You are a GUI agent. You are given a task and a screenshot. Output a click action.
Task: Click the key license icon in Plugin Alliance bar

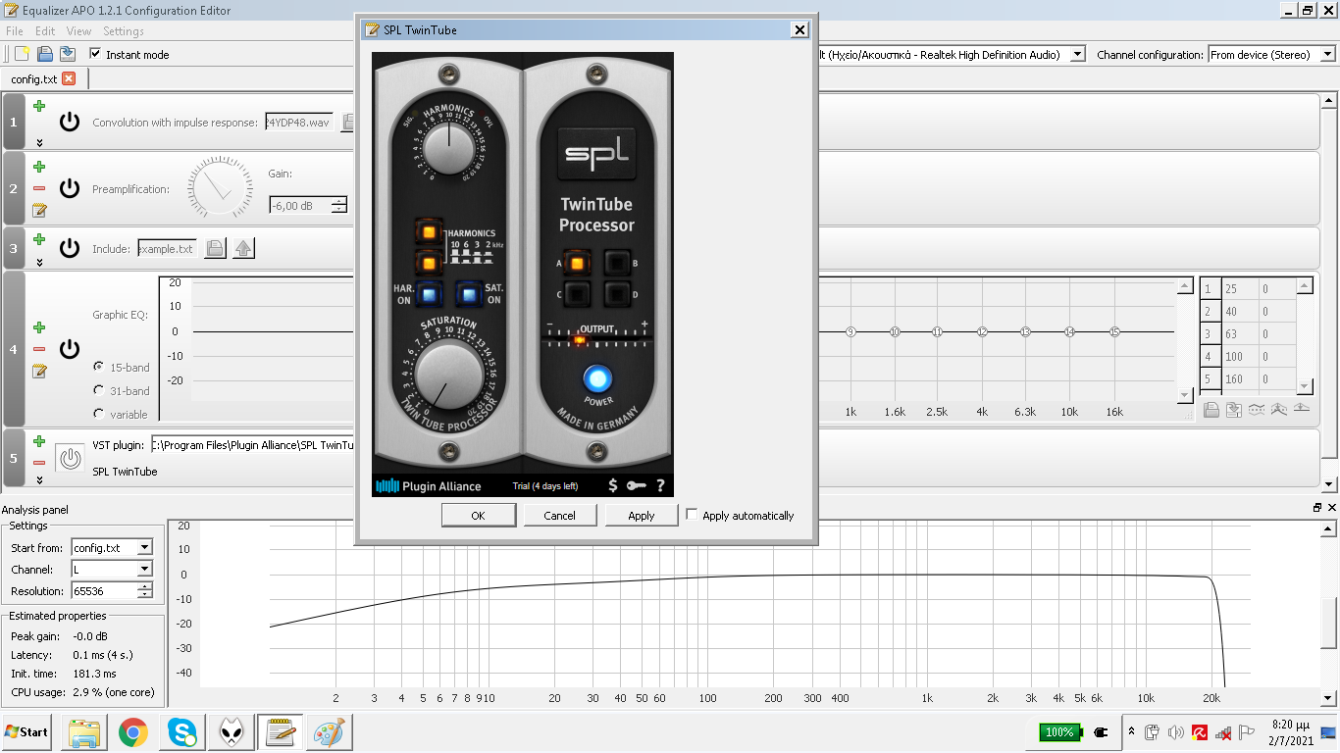pos(637,485)
